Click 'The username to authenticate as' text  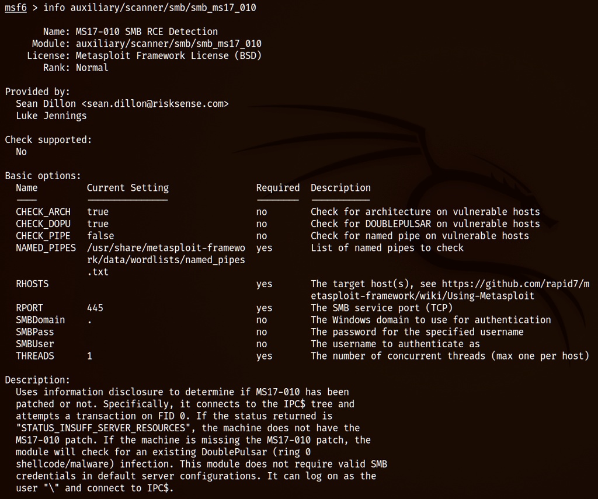click(395, 344)
